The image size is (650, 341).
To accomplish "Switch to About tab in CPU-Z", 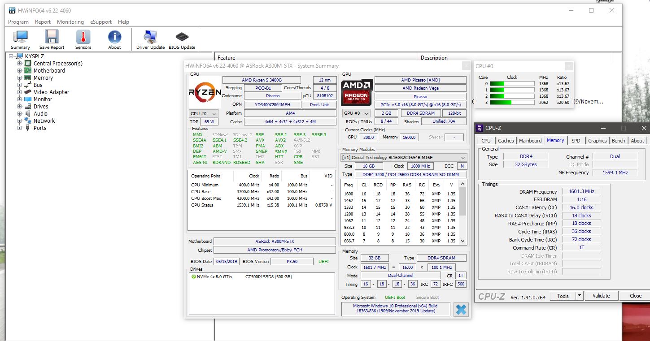I will click(x=637, y=141).
